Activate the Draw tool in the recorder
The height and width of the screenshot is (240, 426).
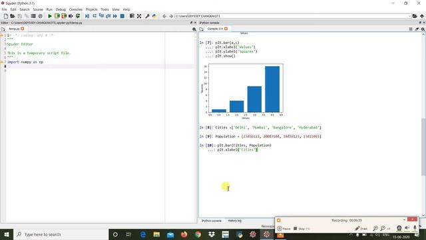361,229
